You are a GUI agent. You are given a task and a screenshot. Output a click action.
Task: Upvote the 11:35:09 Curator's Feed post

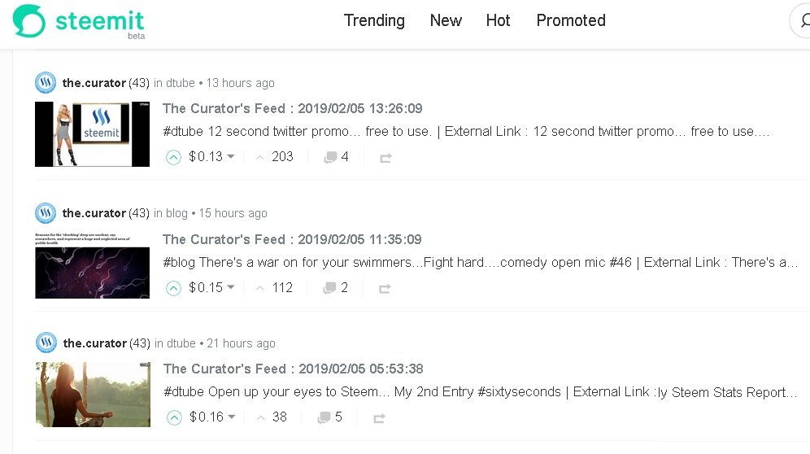[173, 288]
